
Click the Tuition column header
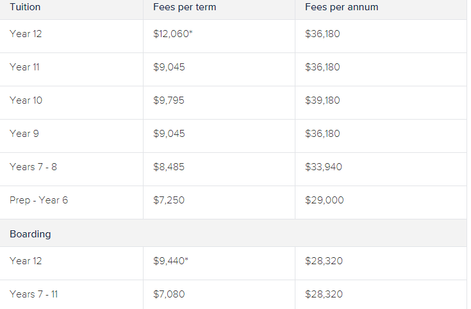click(25, 7)
